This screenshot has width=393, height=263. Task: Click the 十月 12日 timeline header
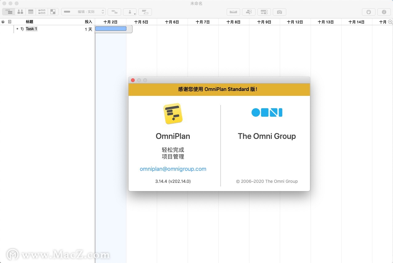click(x=295, y=22)
